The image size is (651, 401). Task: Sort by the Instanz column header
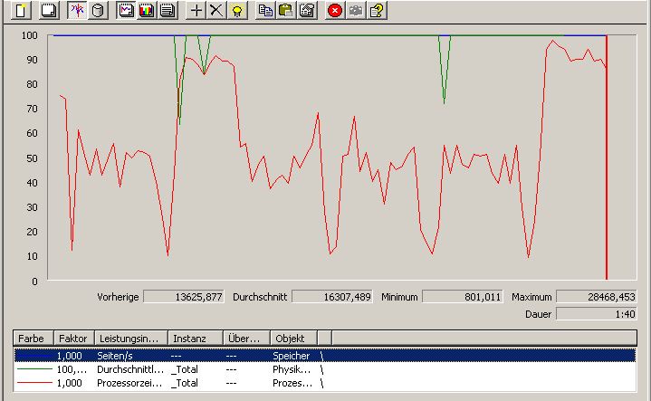(196, 339)
